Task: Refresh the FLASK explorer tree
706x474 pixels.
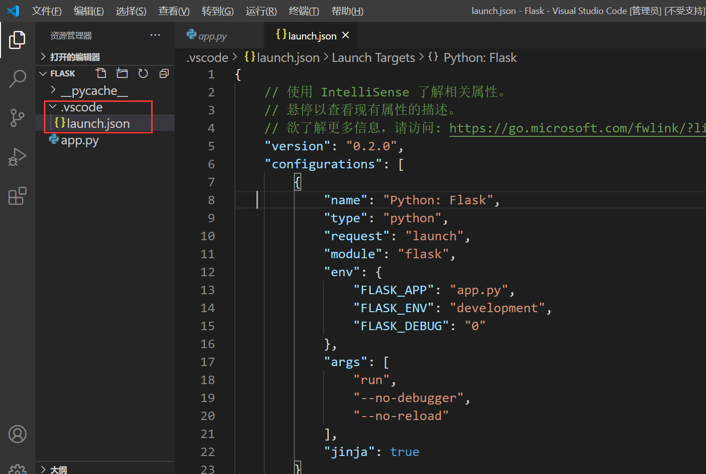Action: 143,73
